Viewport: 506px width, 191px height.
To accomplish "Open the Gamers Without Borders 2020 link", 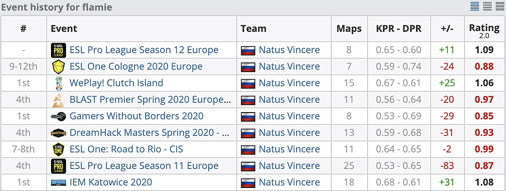I will click(x=136, y=116).
